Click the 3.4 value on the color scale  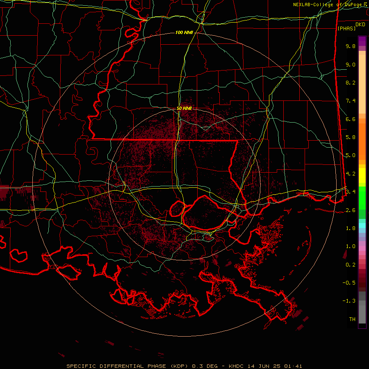pyautogui.click(x=351, y=192)
